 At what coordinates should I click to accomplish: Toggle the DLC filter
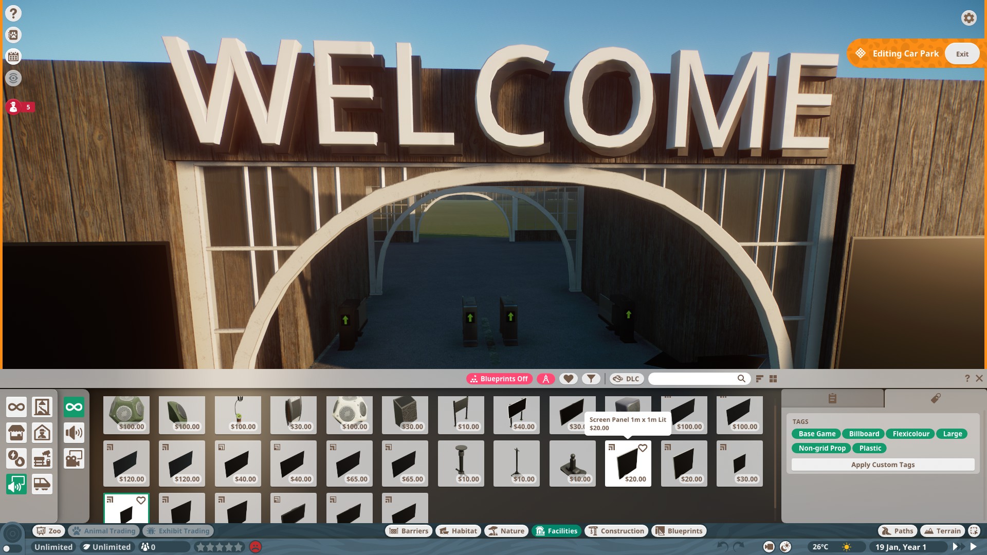(x=627, y=379)
